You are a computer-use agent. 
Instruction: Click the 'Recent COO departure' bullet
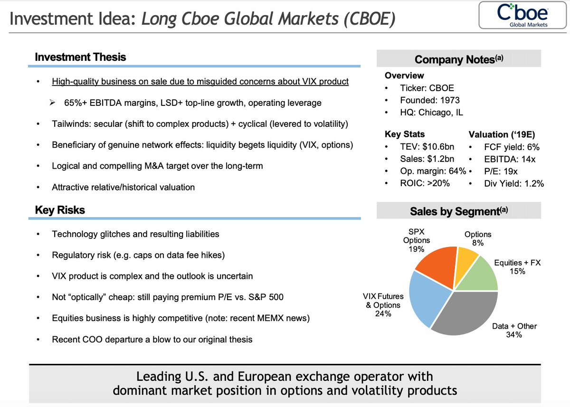tap(152, 340)
